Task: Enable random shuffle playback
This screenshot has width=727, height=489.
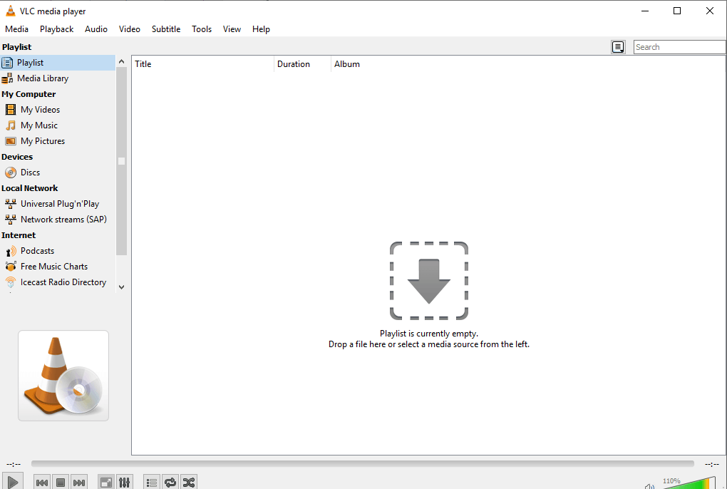Action: click(189, 483)
